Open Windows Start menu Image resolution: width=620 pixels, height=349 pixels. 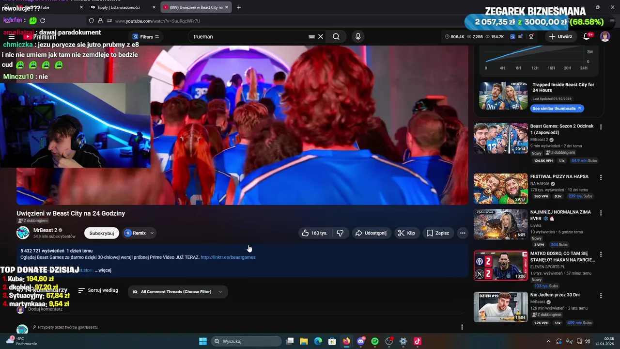pyautogui.click(x=203, y=341)
